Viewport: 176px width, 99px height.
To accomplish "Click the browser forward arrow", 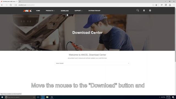I will point(6,5).
